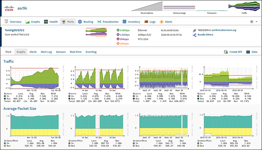This screenshot has width=262, height=150.
Task: Open the Pseudowires tab
Action: 108,22
